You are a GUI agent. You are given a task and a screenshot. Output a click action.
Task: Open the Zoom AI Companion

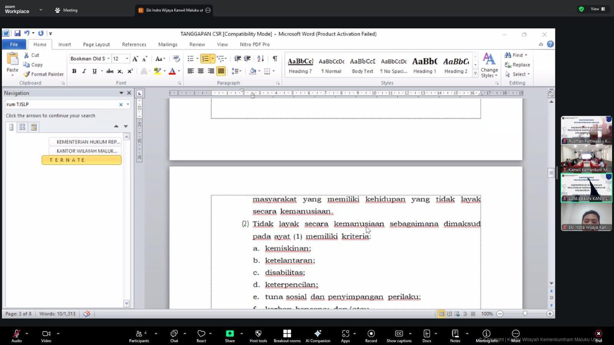pos(318,335)
